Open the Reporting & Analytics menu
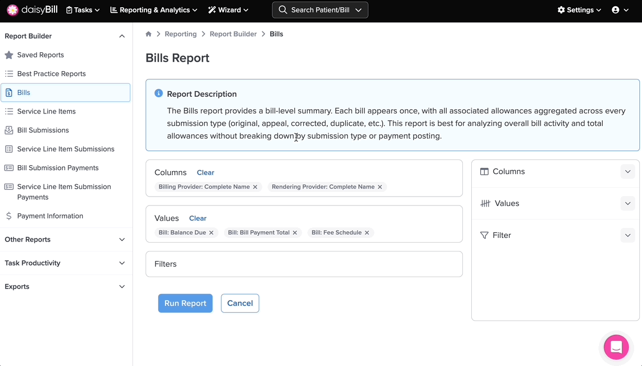642x366 pixels. (x=154, y=10)
